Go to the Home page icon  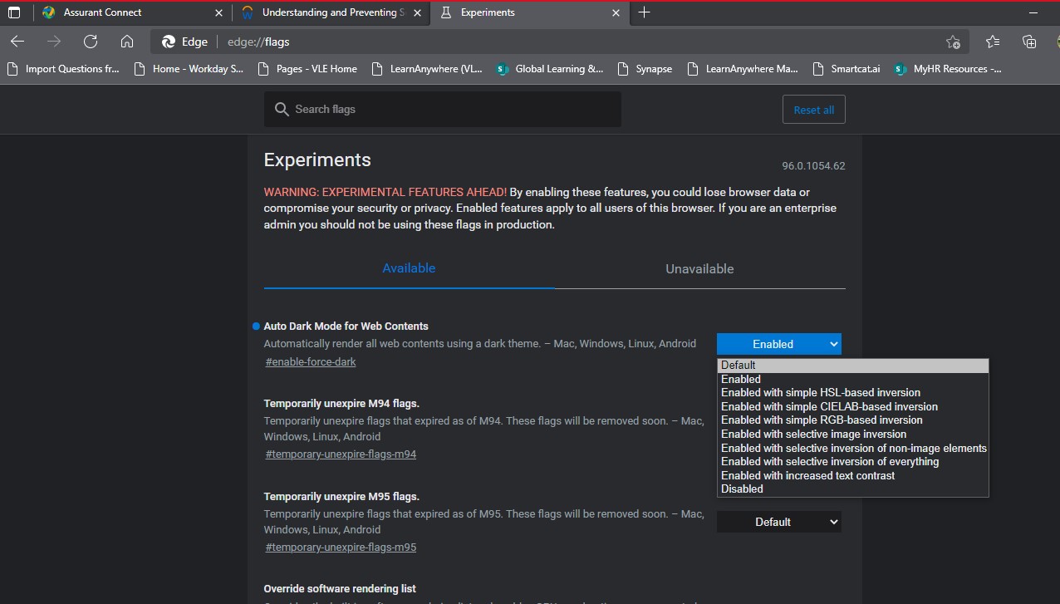pyautogui.click(x=127, y=42)
